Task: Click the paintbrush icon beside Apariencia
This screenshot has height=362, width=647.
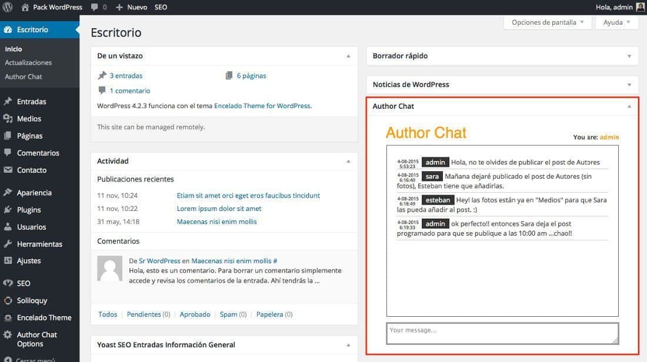Action: pyautogui.click(x=8, y=193)
